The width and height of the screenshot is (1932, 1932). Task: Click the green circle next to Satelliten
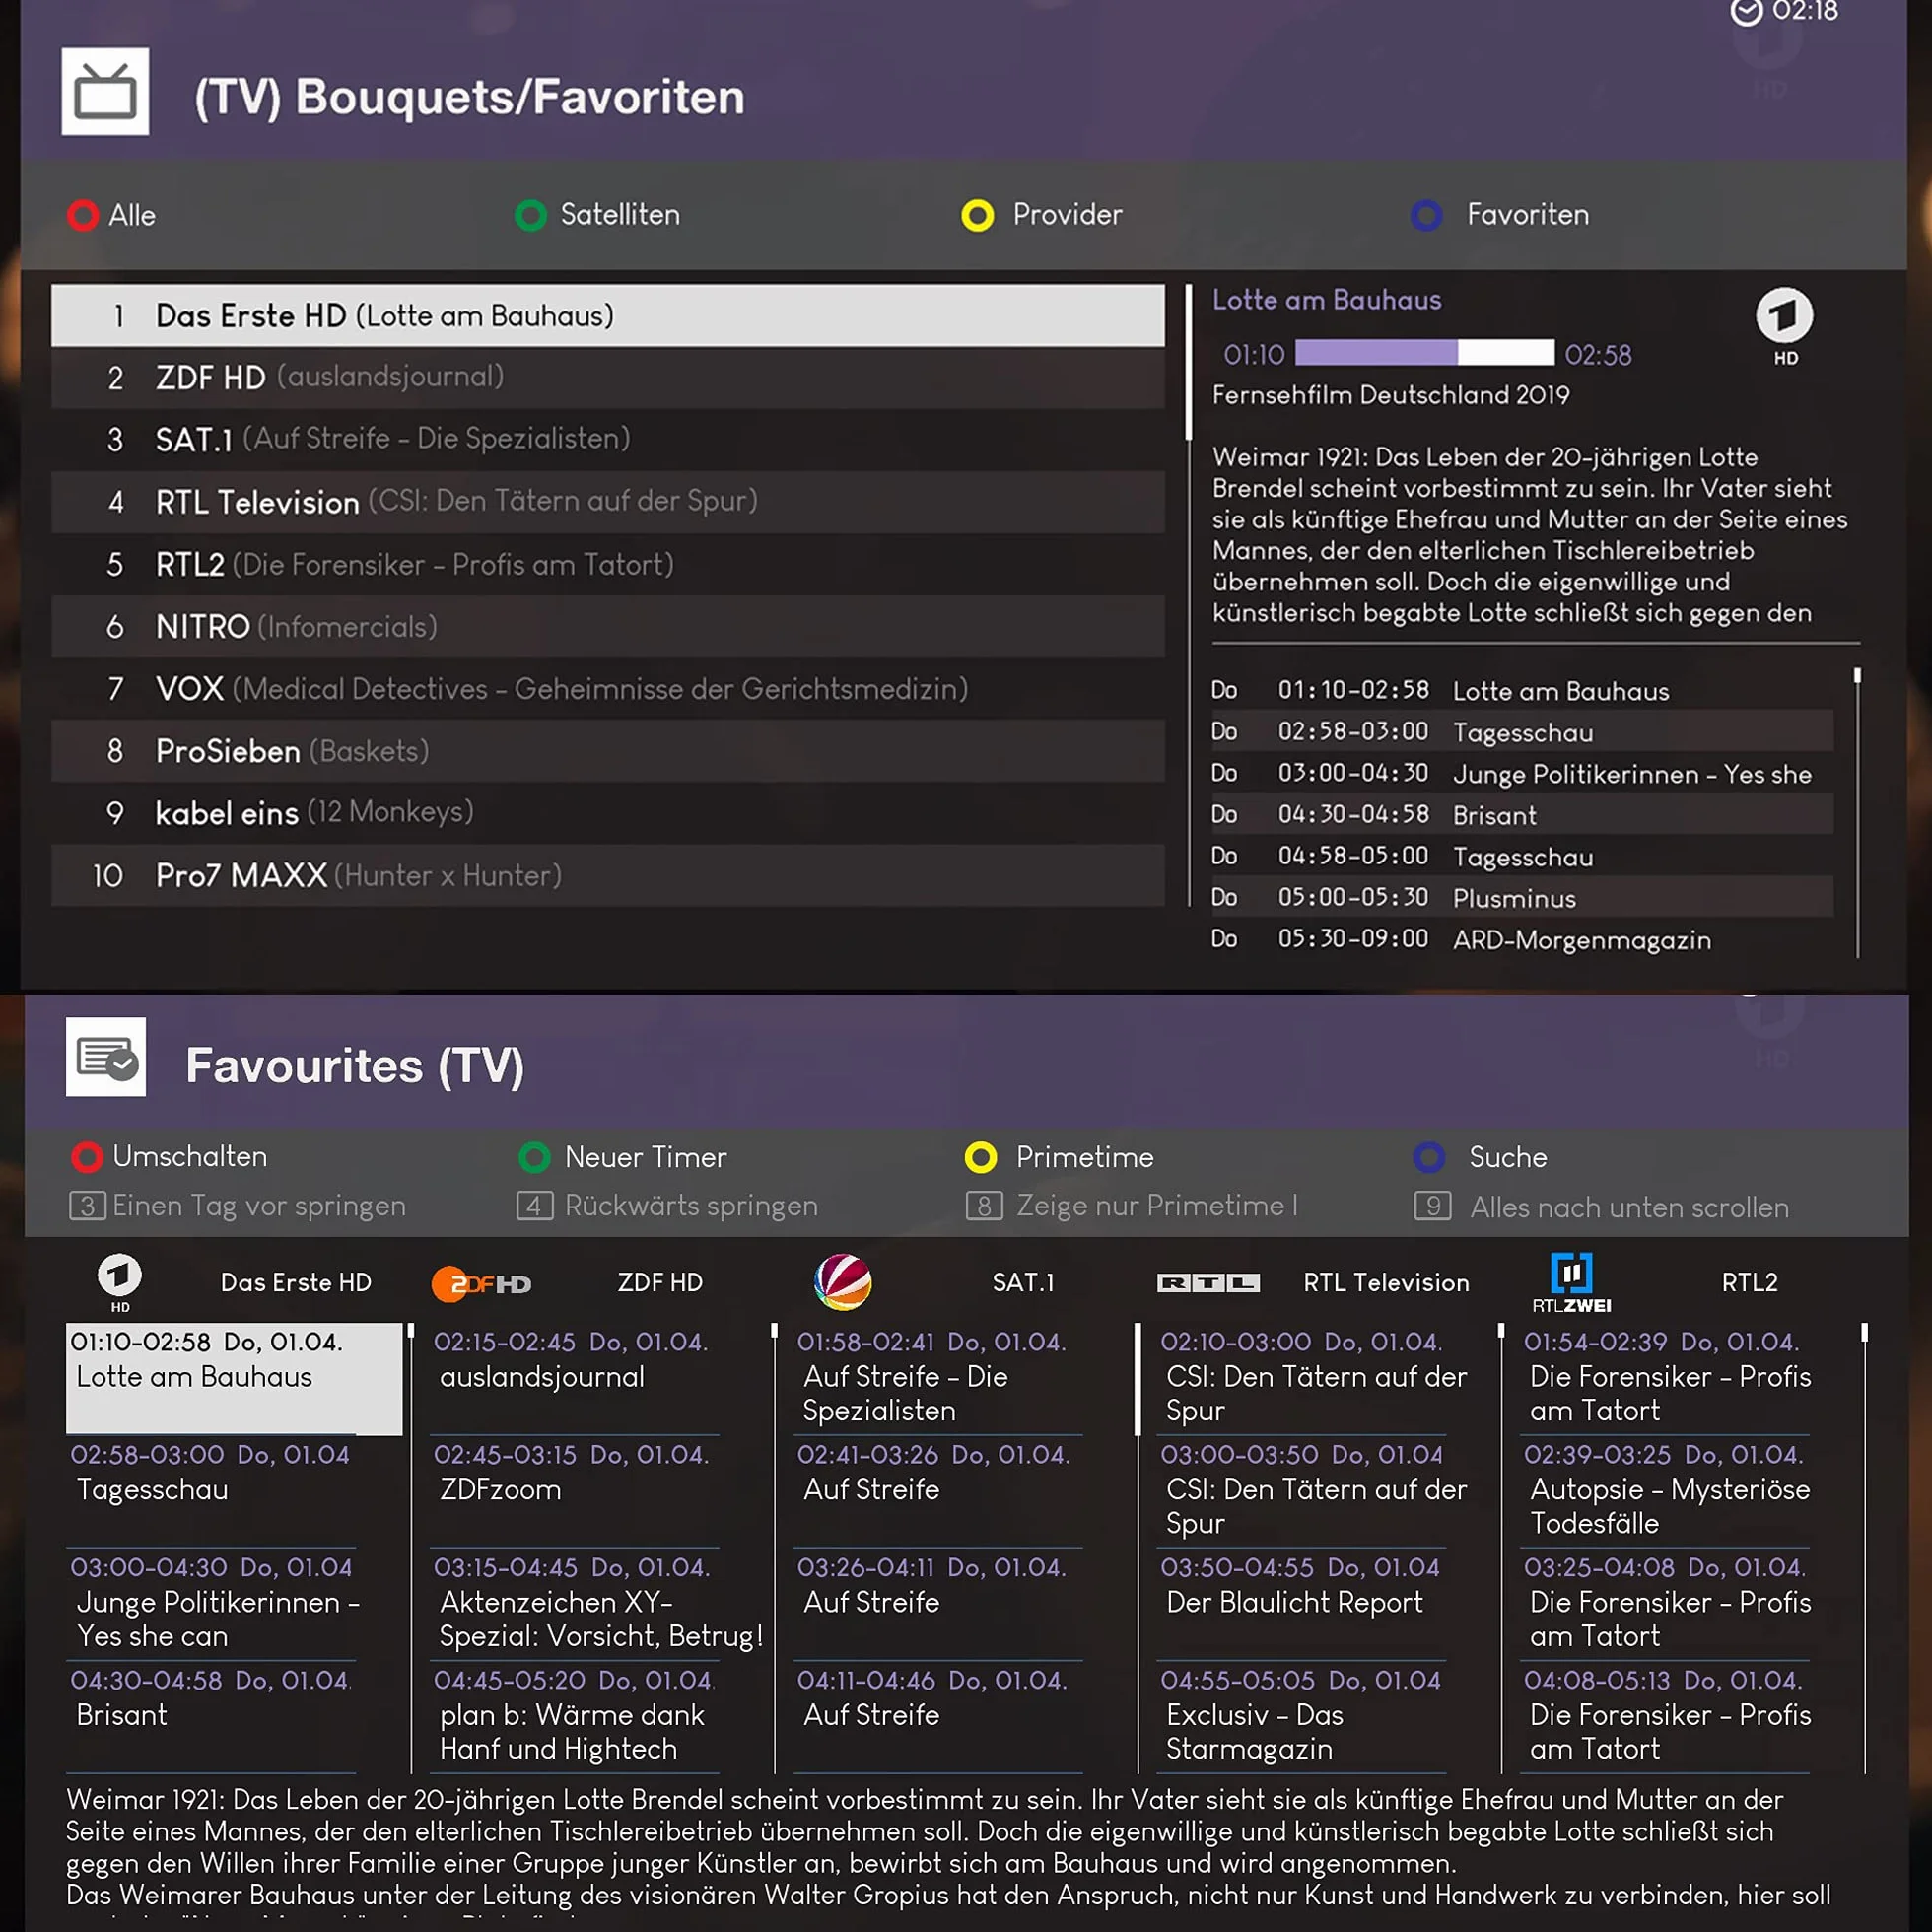(x=530, y=215)
